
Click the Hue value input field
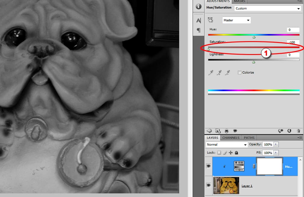coord(293,30)
